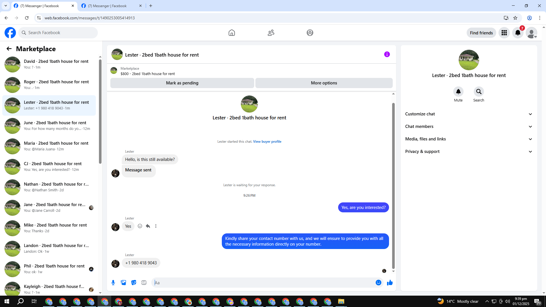Click the Marketplace back arrow
This screenshot has width=546, height=307.
[9, 49]
